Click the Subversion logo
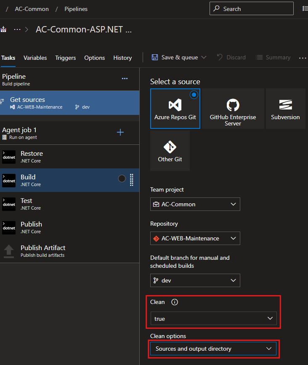This screenshot has height=365, width=308. click(285, 105)
